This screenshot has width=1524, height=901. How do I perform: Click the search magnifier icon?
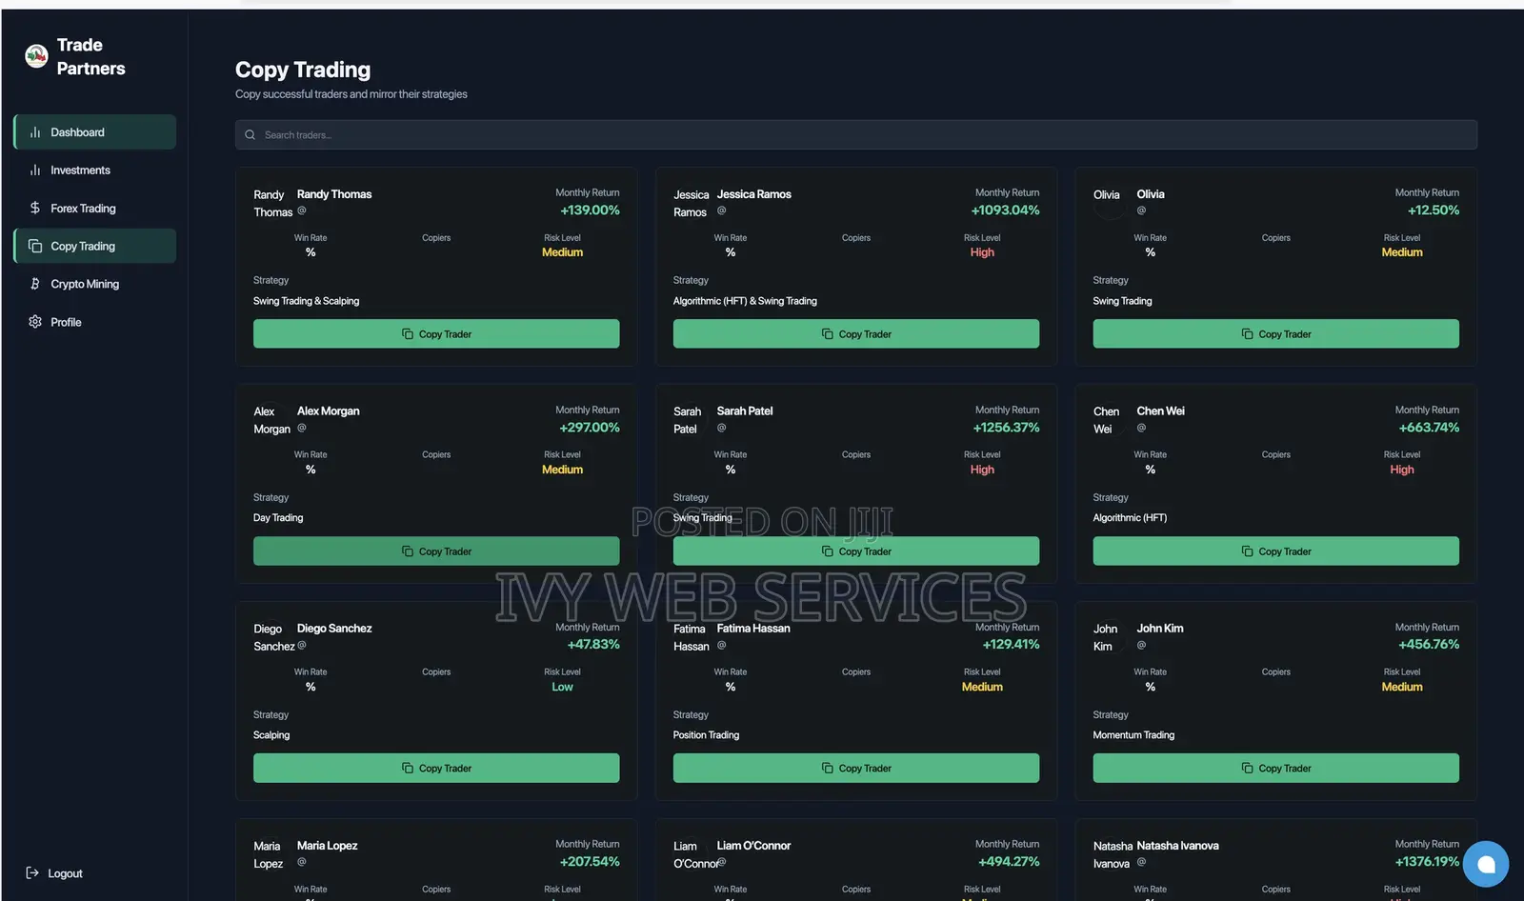tap(250, 135)
